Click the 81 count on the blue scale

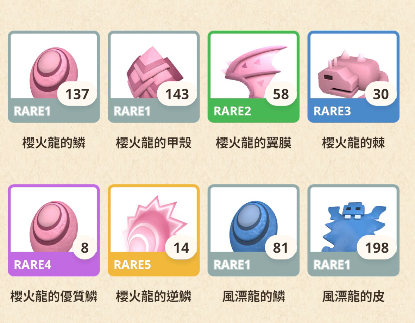pyautogui.click(x=280, y=248)
